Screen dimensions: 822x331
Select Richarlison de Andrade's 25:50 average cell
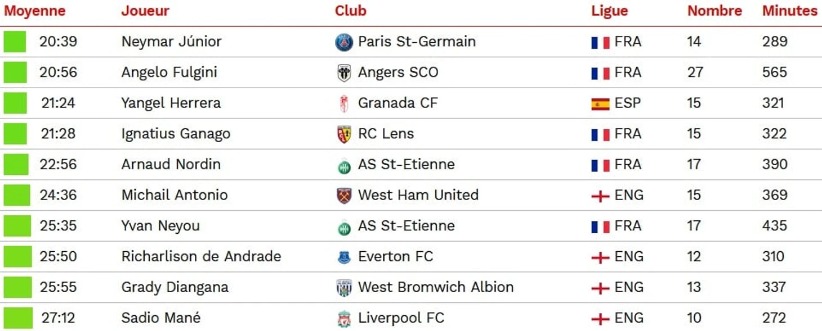58,257
